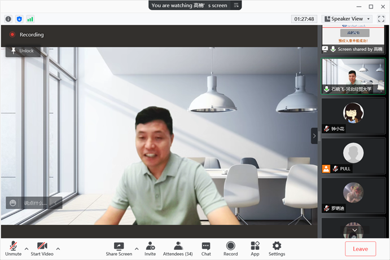The height and width of the screenshot is (260, 390).
Task: Unlock the pinned video
Action: tap(23, 51)
